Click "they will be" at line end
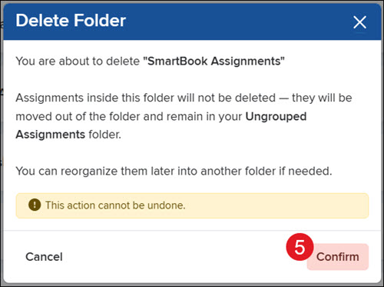The width and height of the screenshot is (384, 287). click(322, 98)
